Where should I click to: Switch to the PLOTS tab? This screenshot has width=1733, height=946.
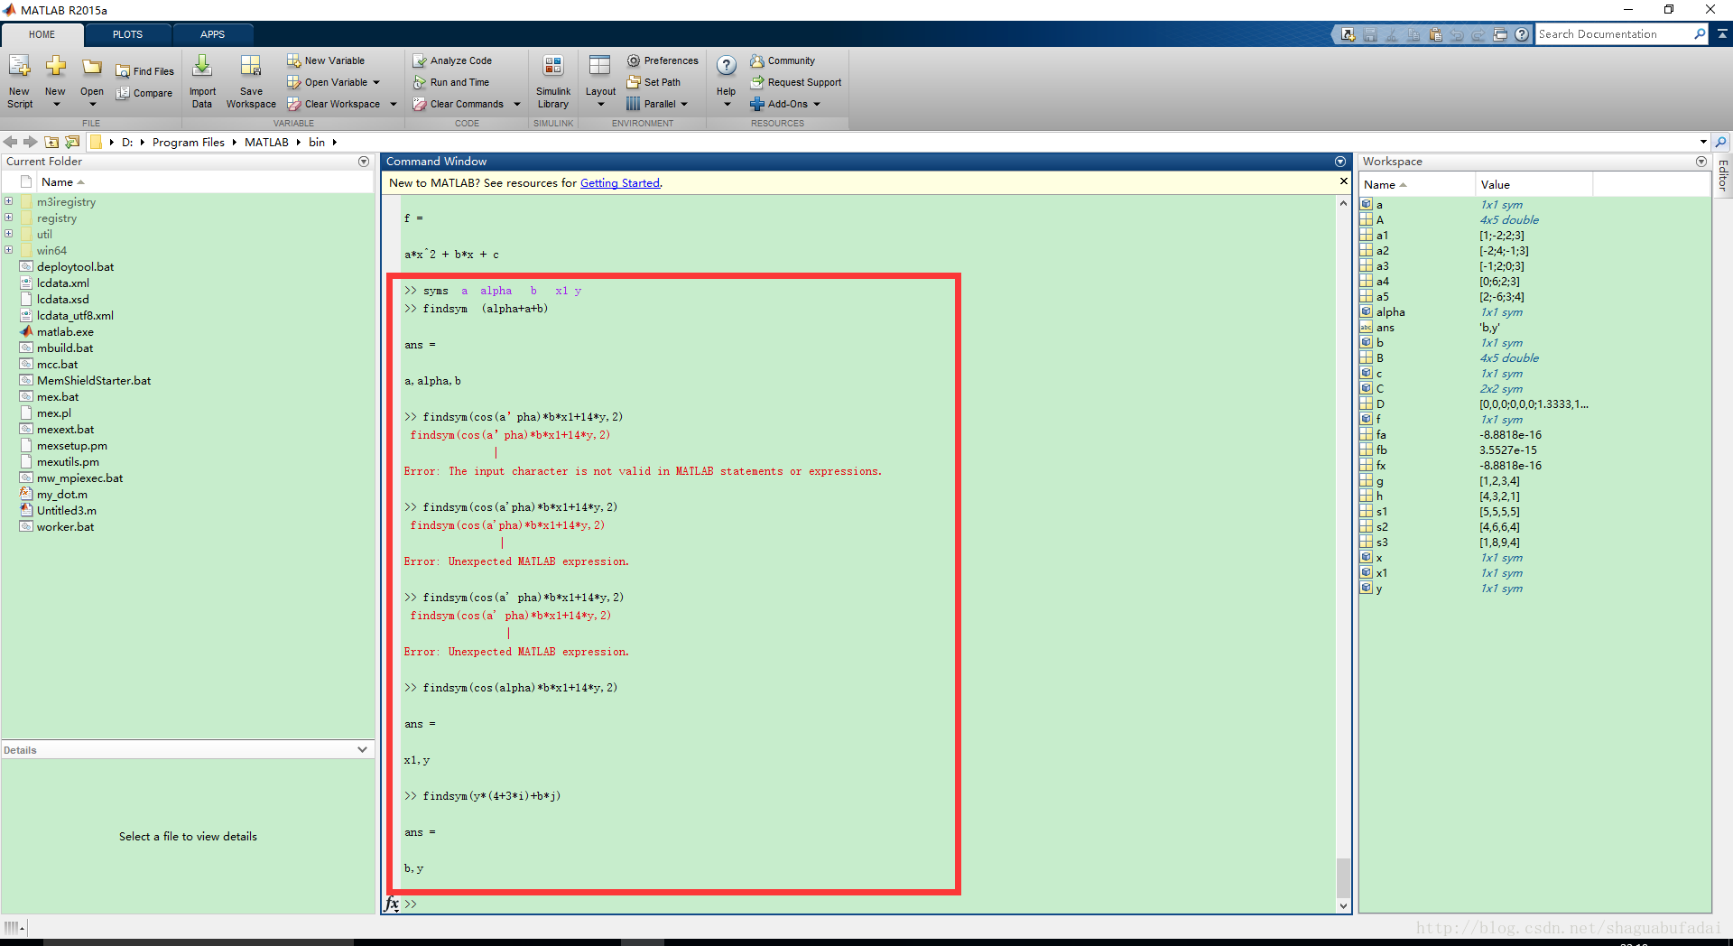click(x=127, y=34)
